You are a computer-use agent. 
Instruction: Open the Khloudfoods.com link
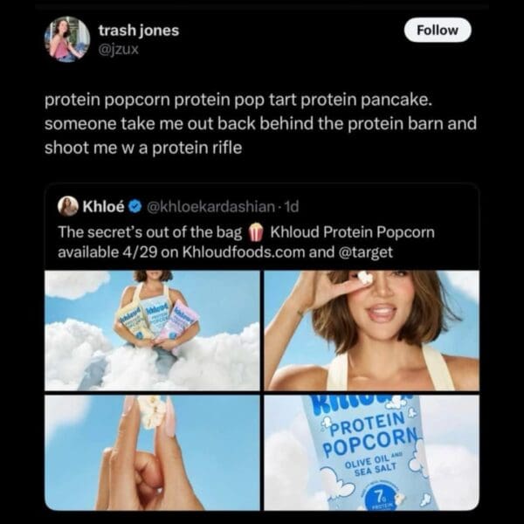pos(244,252)
